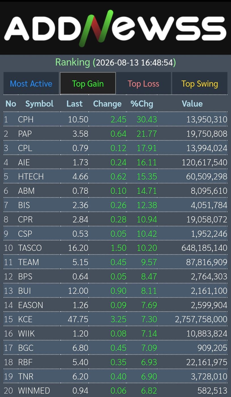The height and width of the screenshot is (397, 231).
Task: Click the Change column header
Action: pyautogui.click(x=107, y=104)
